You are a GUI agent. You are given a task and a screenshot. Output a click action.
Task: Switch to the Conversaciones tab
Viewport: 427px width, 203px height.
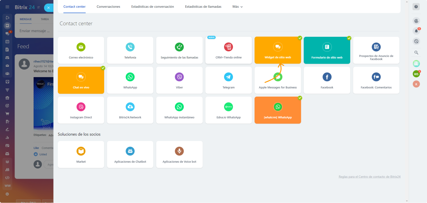click(108, 7)
